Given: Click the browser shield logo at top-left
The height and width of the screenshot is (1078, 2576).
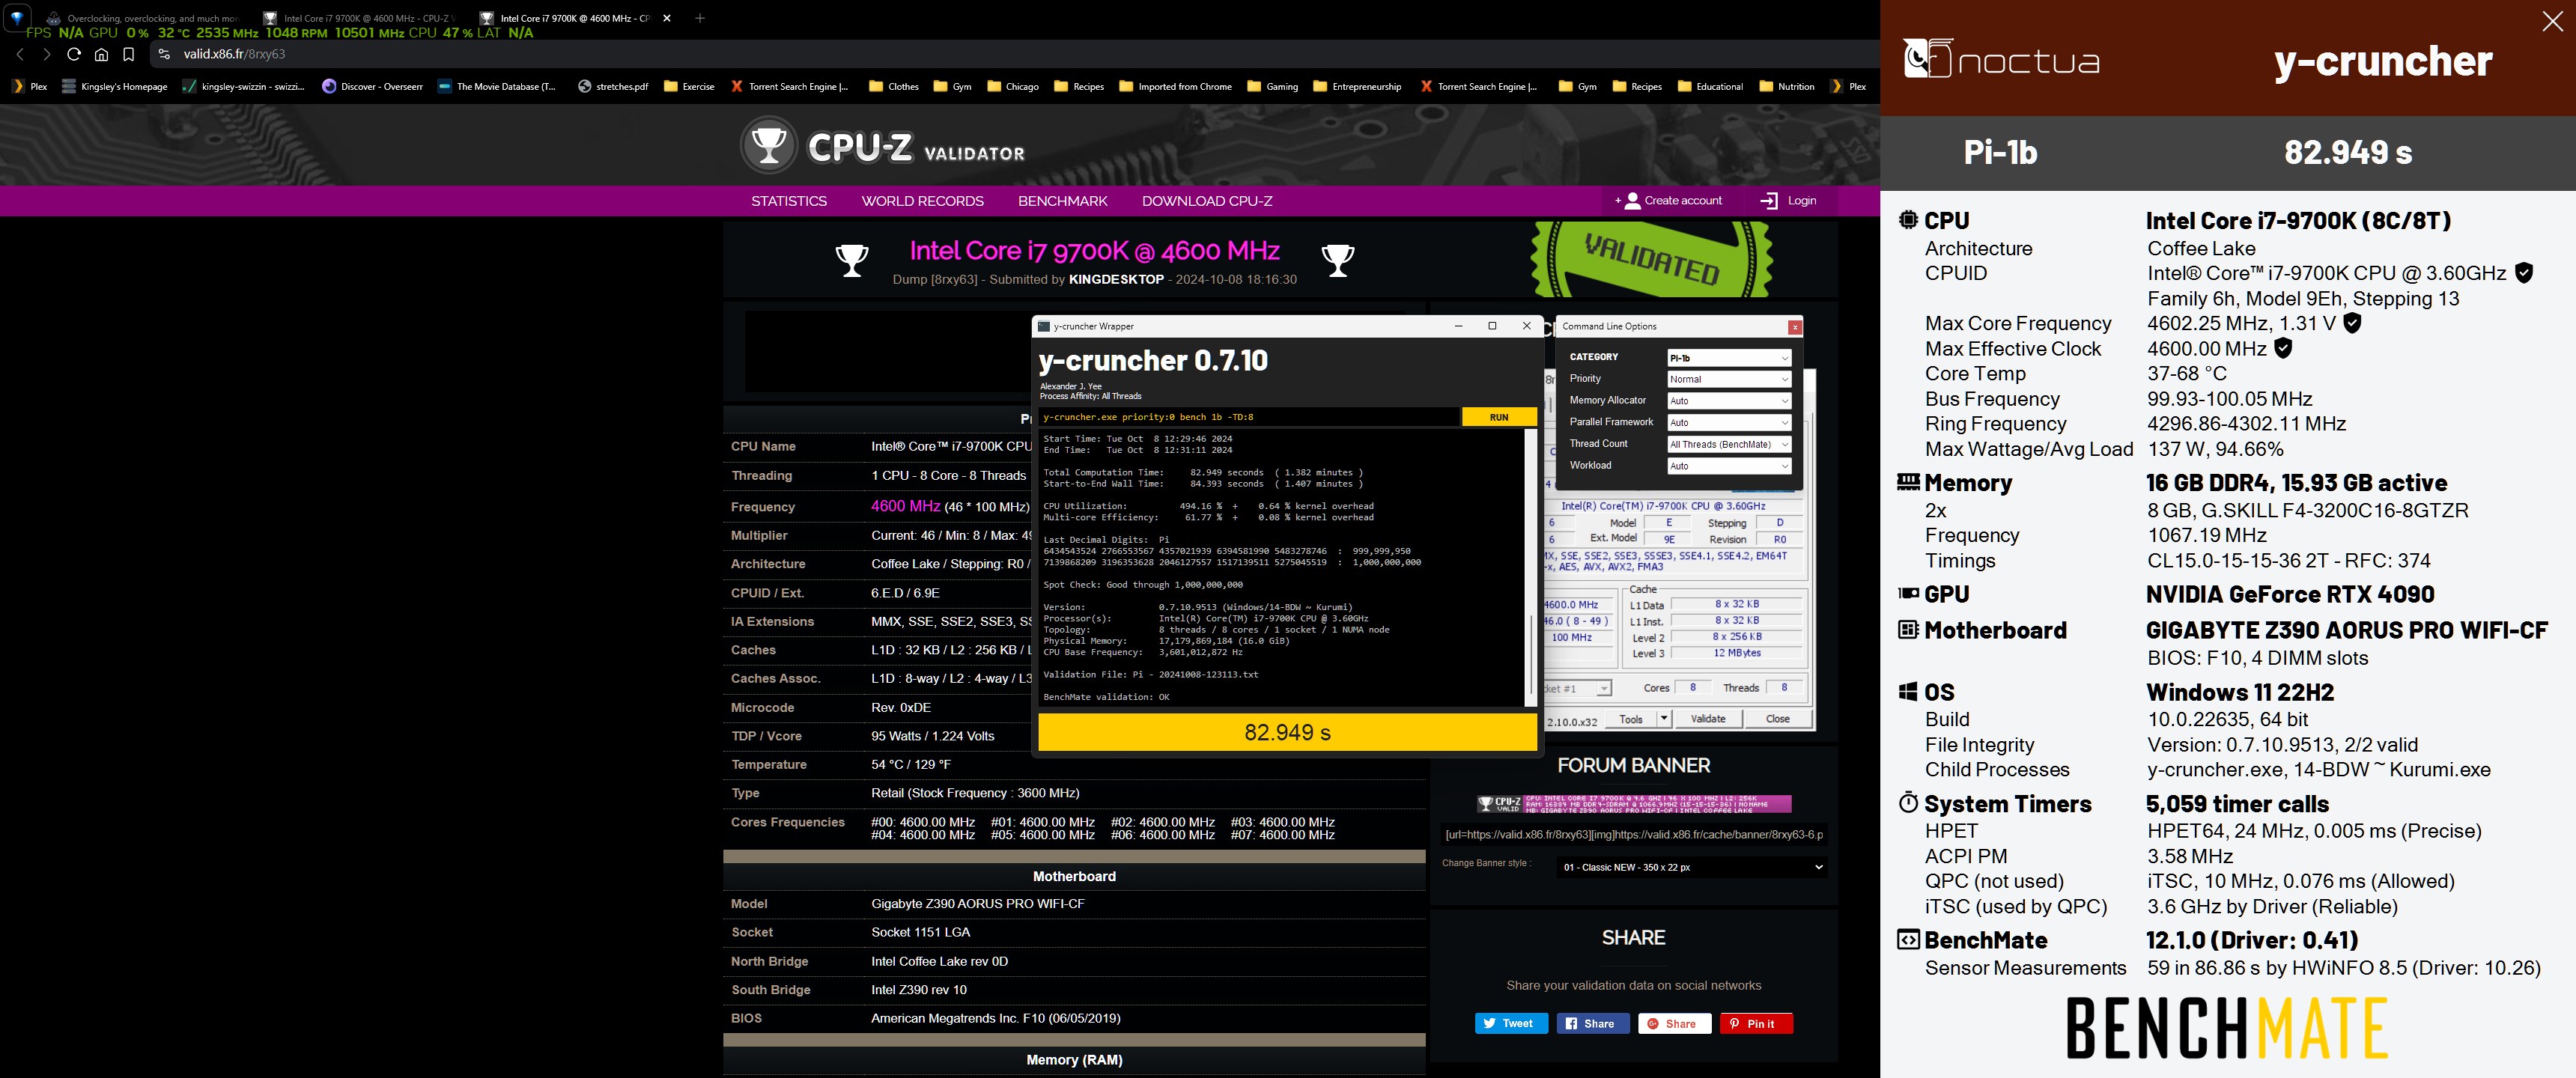Looking at the screenshot, I should (x=17, y=17).
